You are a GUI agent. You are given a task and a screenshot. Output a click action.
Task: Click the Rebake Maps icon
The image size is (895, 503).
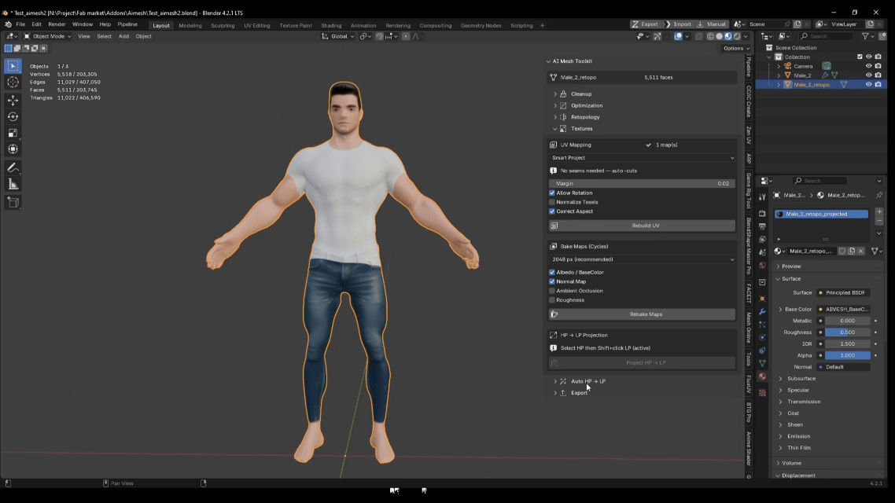(x=554, y=314)
